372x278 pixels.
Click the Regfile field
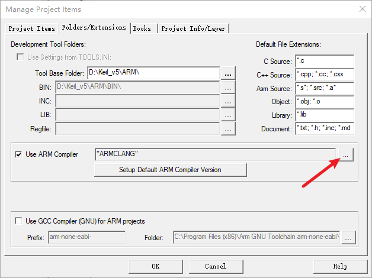tap(137, 129)
